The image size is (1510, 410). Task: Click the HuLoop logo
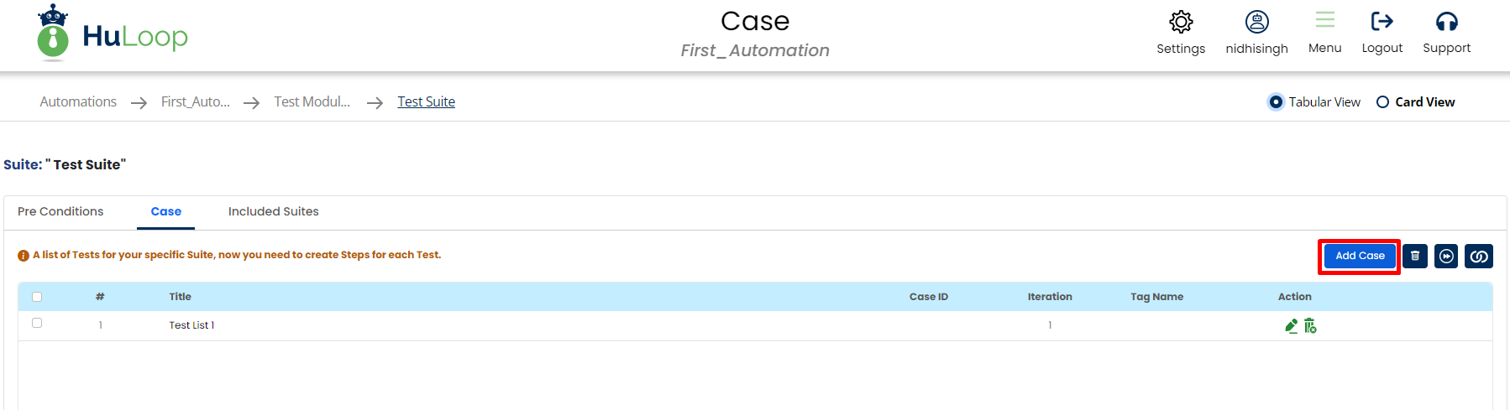click(113, 35)
